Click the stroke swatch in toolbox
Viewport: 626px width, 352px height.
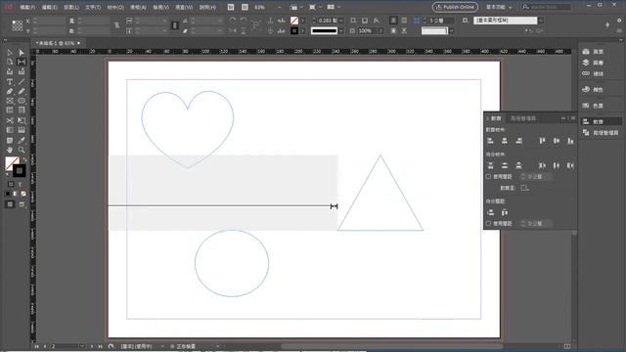tap(20, 171)
